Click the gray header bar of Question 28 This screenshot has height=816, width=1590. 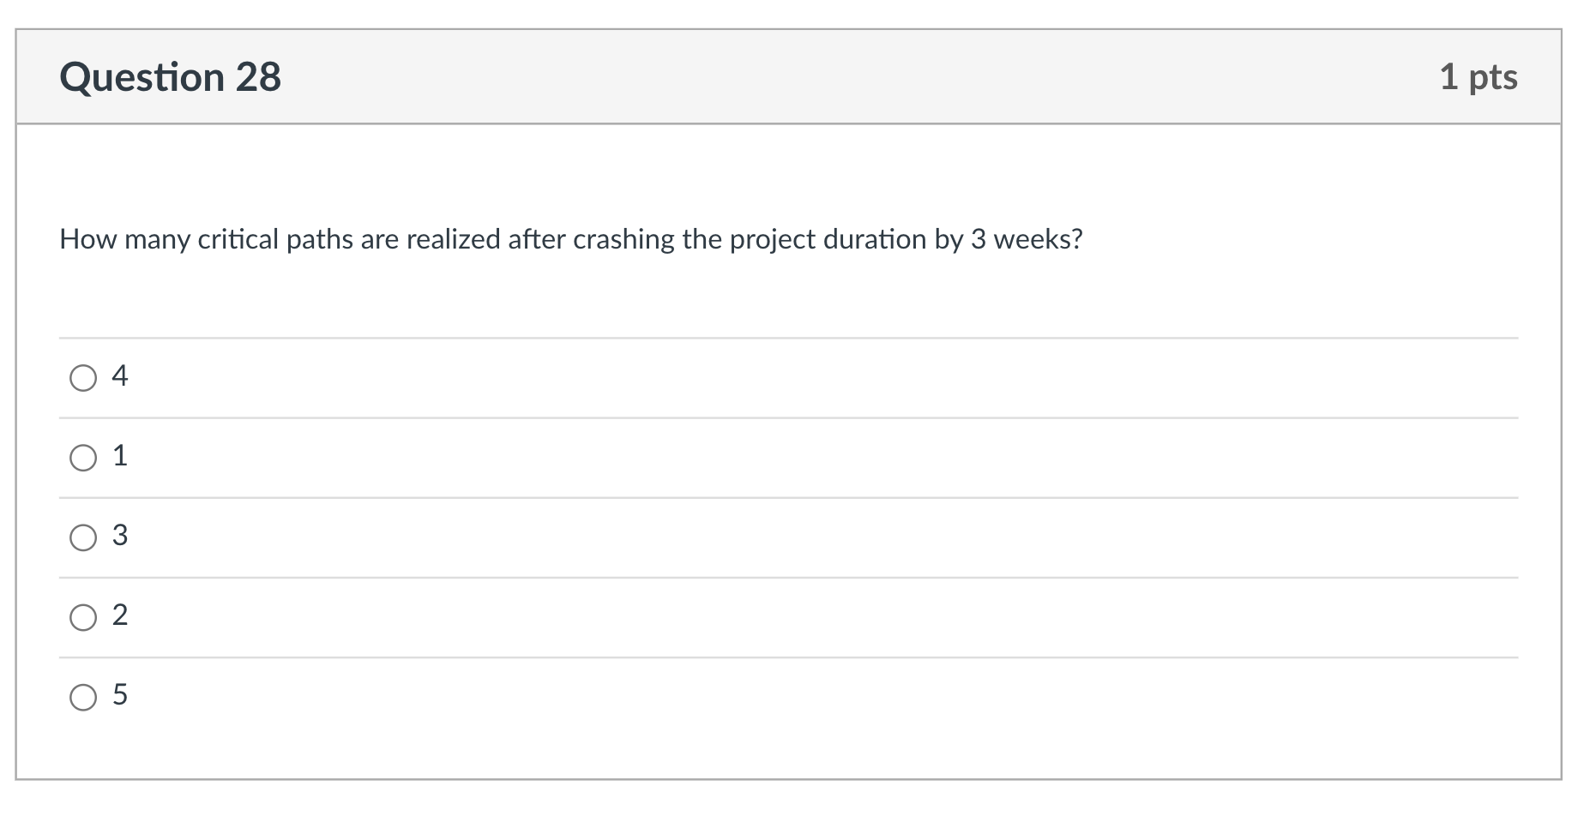[772, 76]
